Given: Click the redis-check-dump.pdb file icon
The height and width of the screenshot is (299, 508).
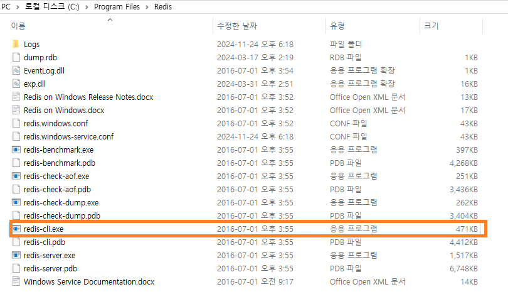Looking at the screenshot, I should pos(16,215).
